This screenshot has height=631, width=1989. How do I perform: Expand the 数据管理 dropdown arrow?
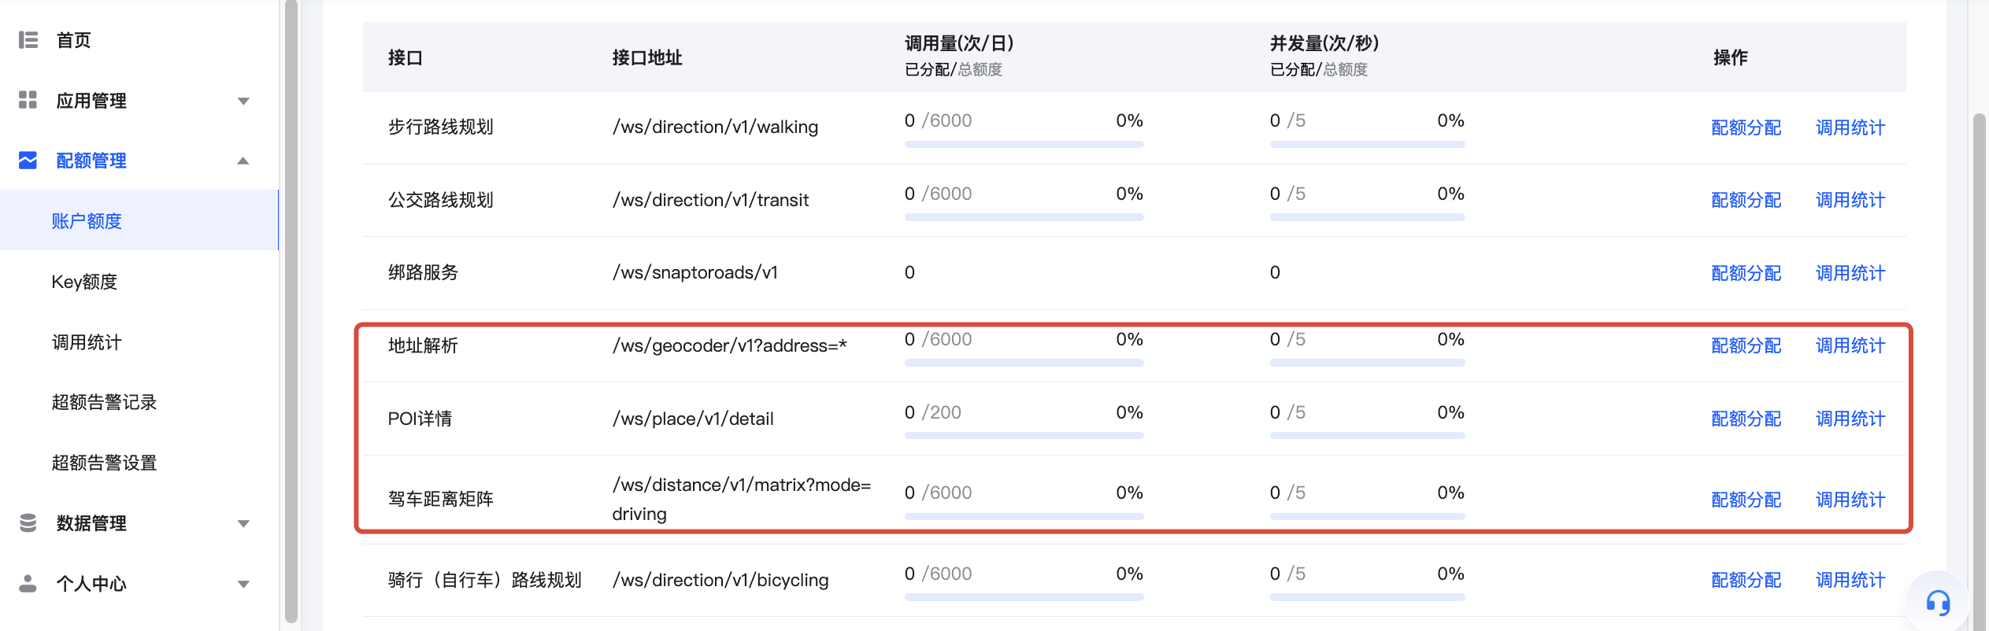tap(243, 523)
